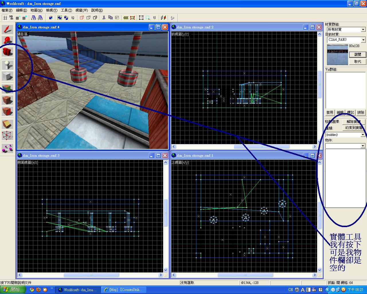The image size is (367, 294).
Task: Toggle the 3D grid display
Action: (x=11, y=18)
